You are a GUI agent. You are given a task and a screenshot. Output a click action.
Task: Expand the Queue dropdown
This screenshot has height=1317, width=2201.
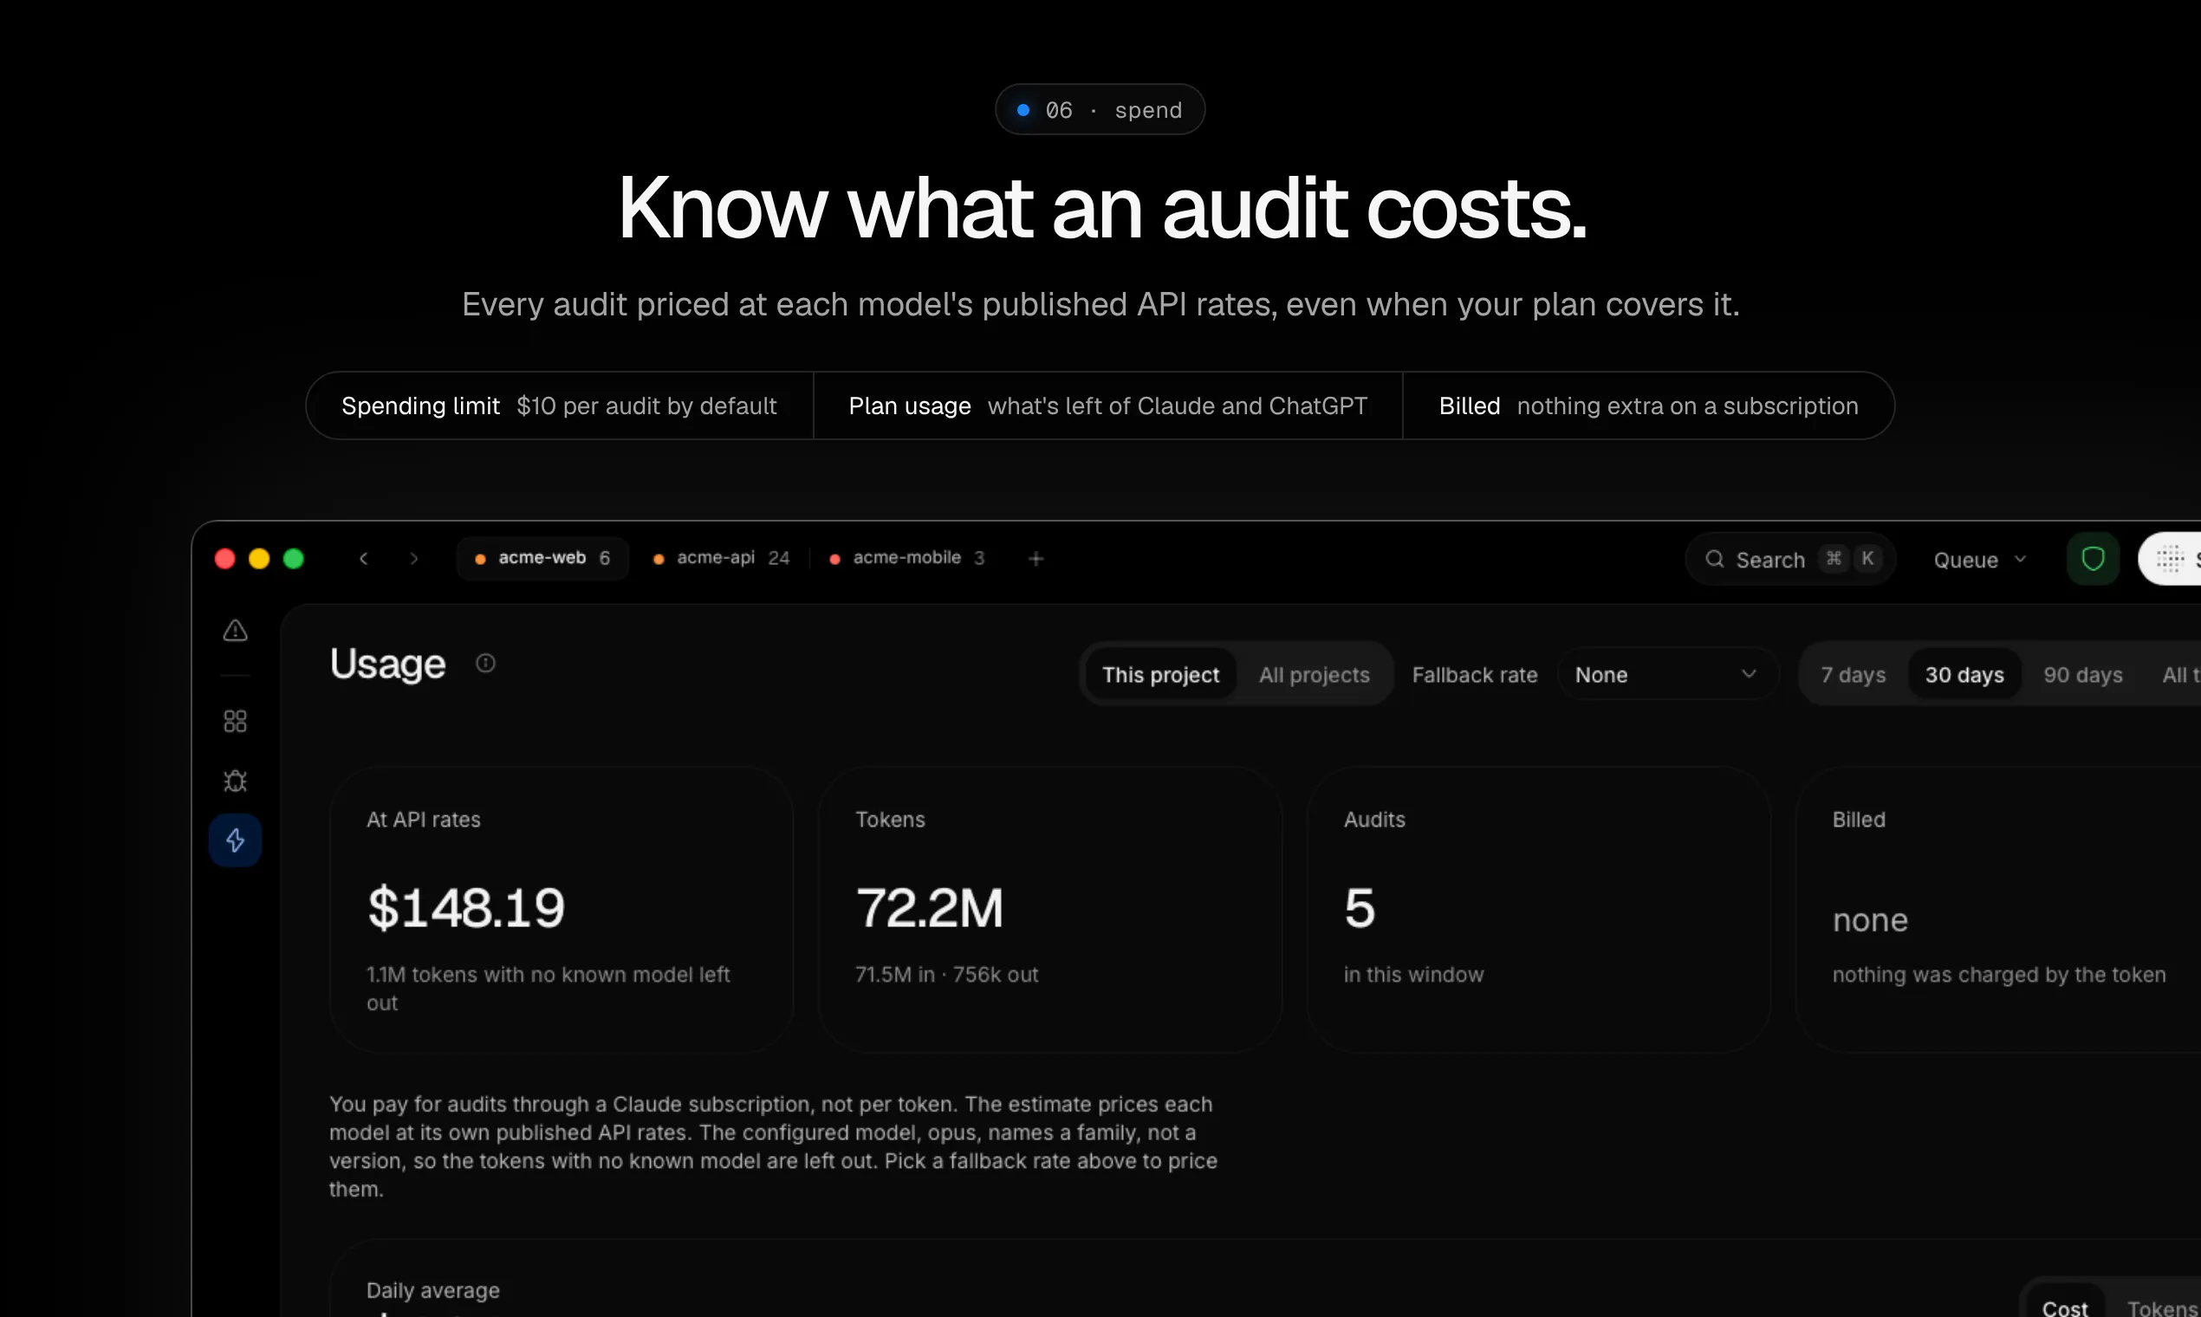coord(1980,560)
